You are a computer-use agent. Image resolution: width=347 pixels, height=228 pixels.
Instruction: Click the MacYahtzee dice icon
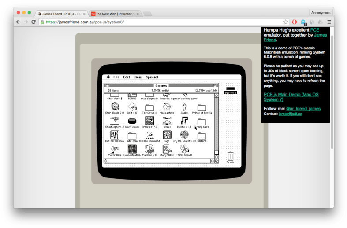click(167, 107)
